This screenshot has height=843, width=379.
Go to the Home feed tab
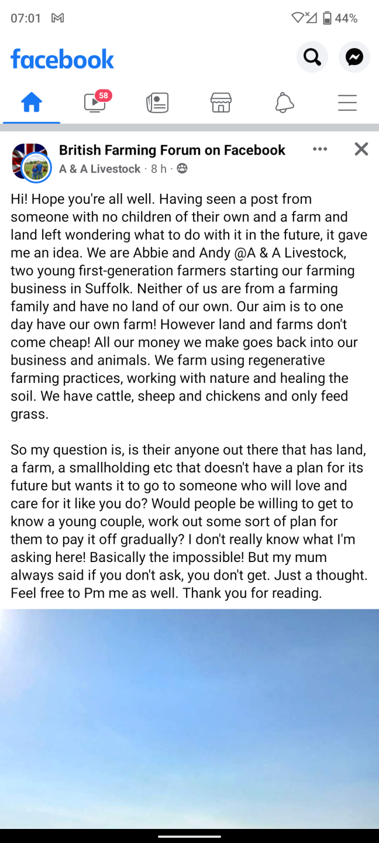pyautogui.click(x=32, y=103)
